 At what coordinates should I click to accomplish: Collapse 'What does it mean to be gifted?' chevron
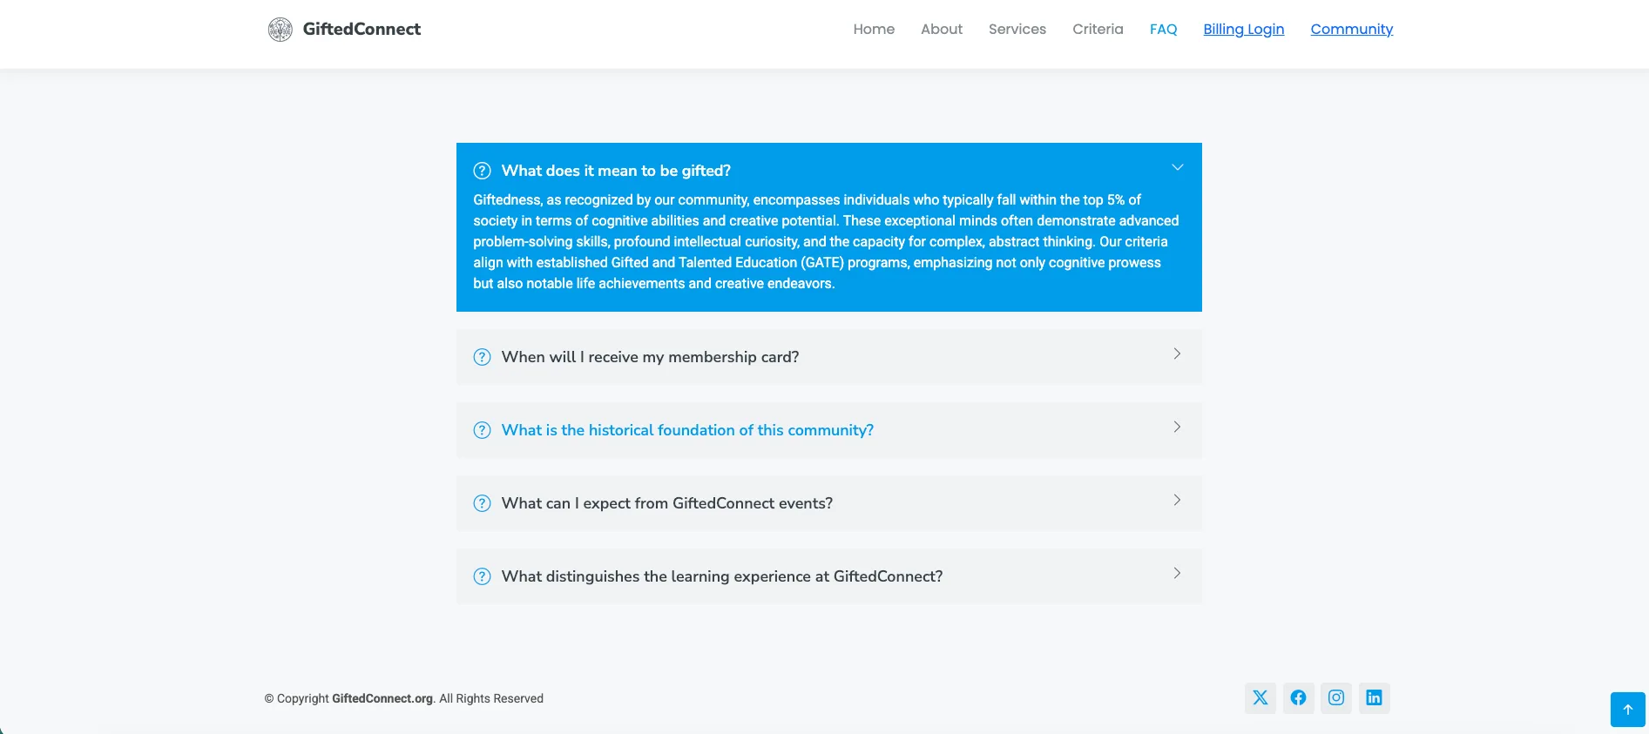[x=1177, y=167]
